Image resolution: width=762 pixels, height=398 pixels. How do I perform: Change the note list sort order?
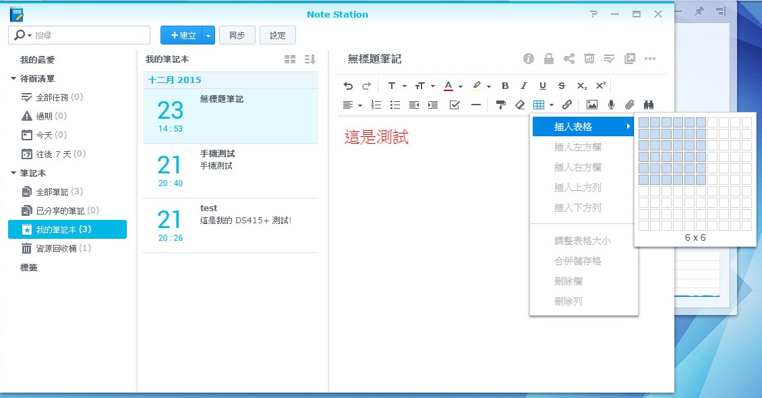tap(310, 59)
